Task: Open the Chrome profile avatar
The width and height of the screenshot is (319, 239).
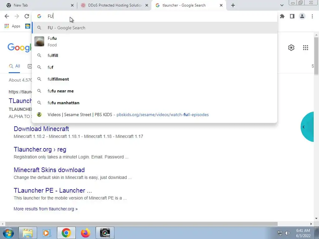Action: point(302,16)
